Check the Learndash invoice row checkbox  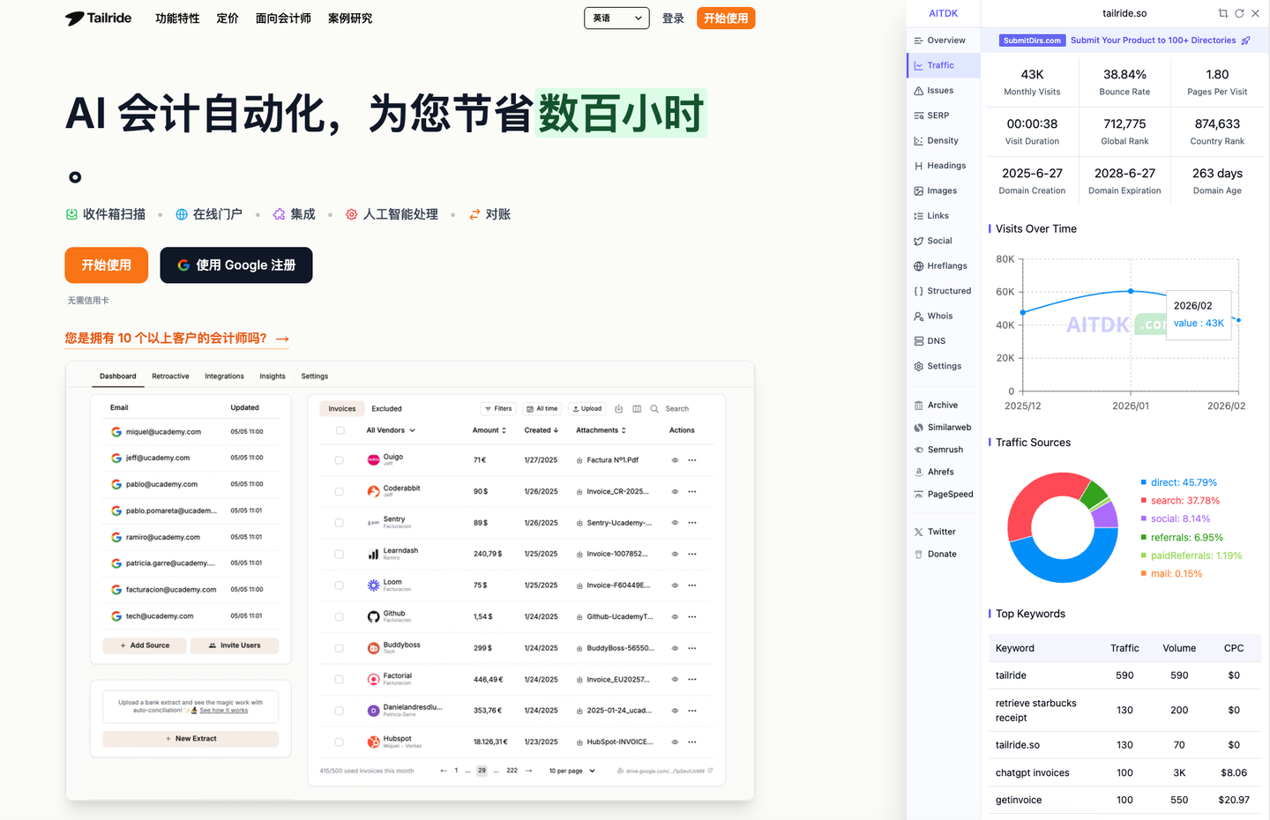coord(339,555)
